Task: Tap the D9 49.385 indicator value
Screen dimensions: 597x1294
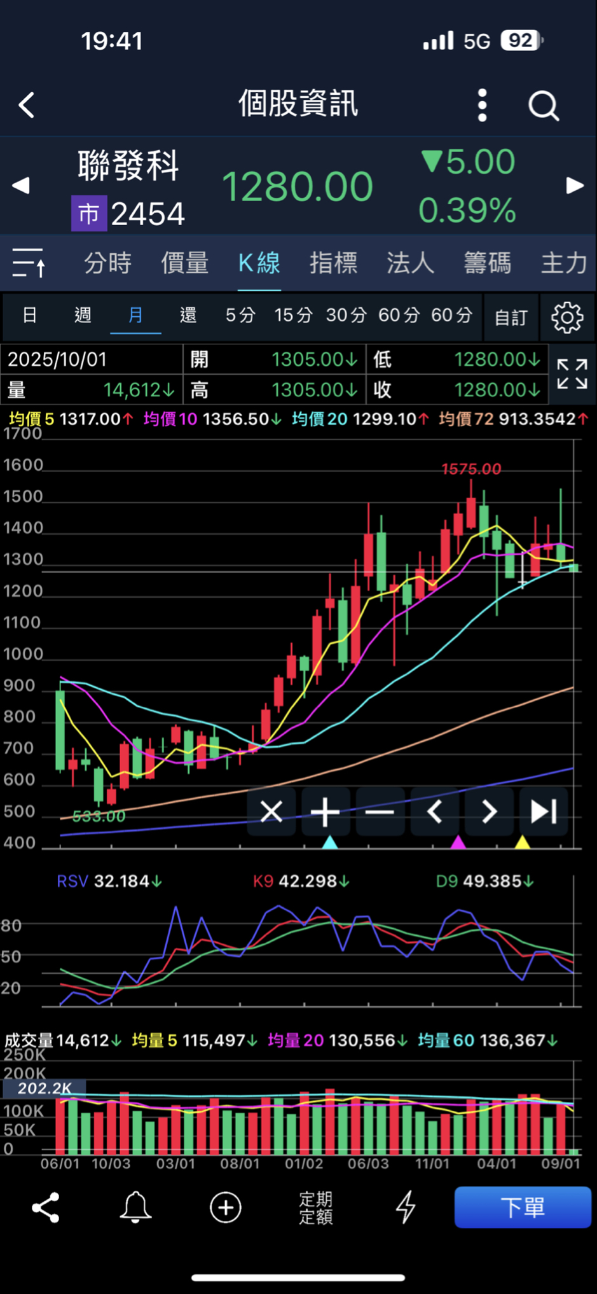Action: click(485, 881)
